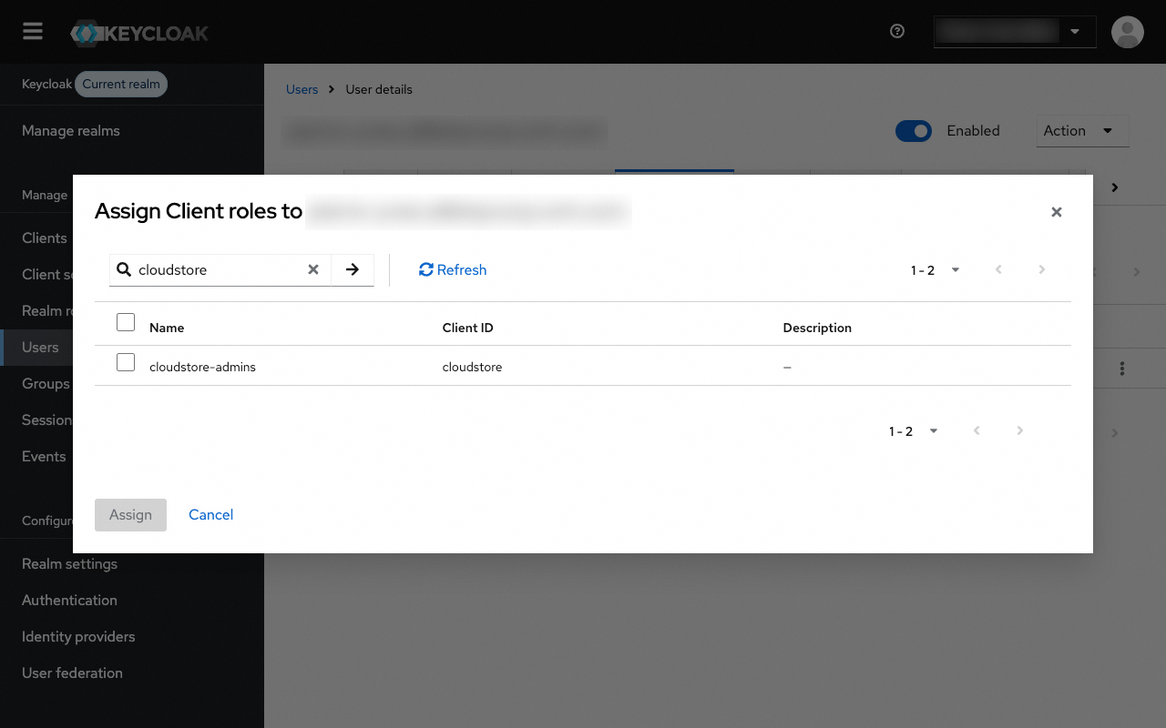Navigate to Groups in the sidebar
Viewport: 1166px width, 728px height.
click(x=45, y=383)
